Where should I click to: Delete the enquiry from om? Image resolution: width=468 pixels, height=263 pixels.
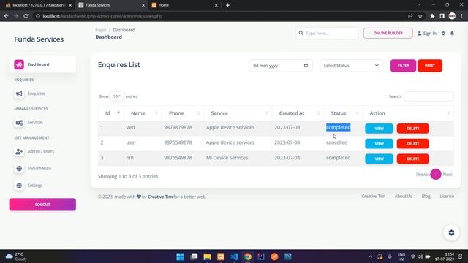coord(412,159)
